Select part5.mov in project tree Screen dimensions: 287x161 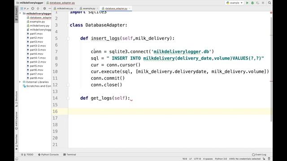[x=35, y=66]
